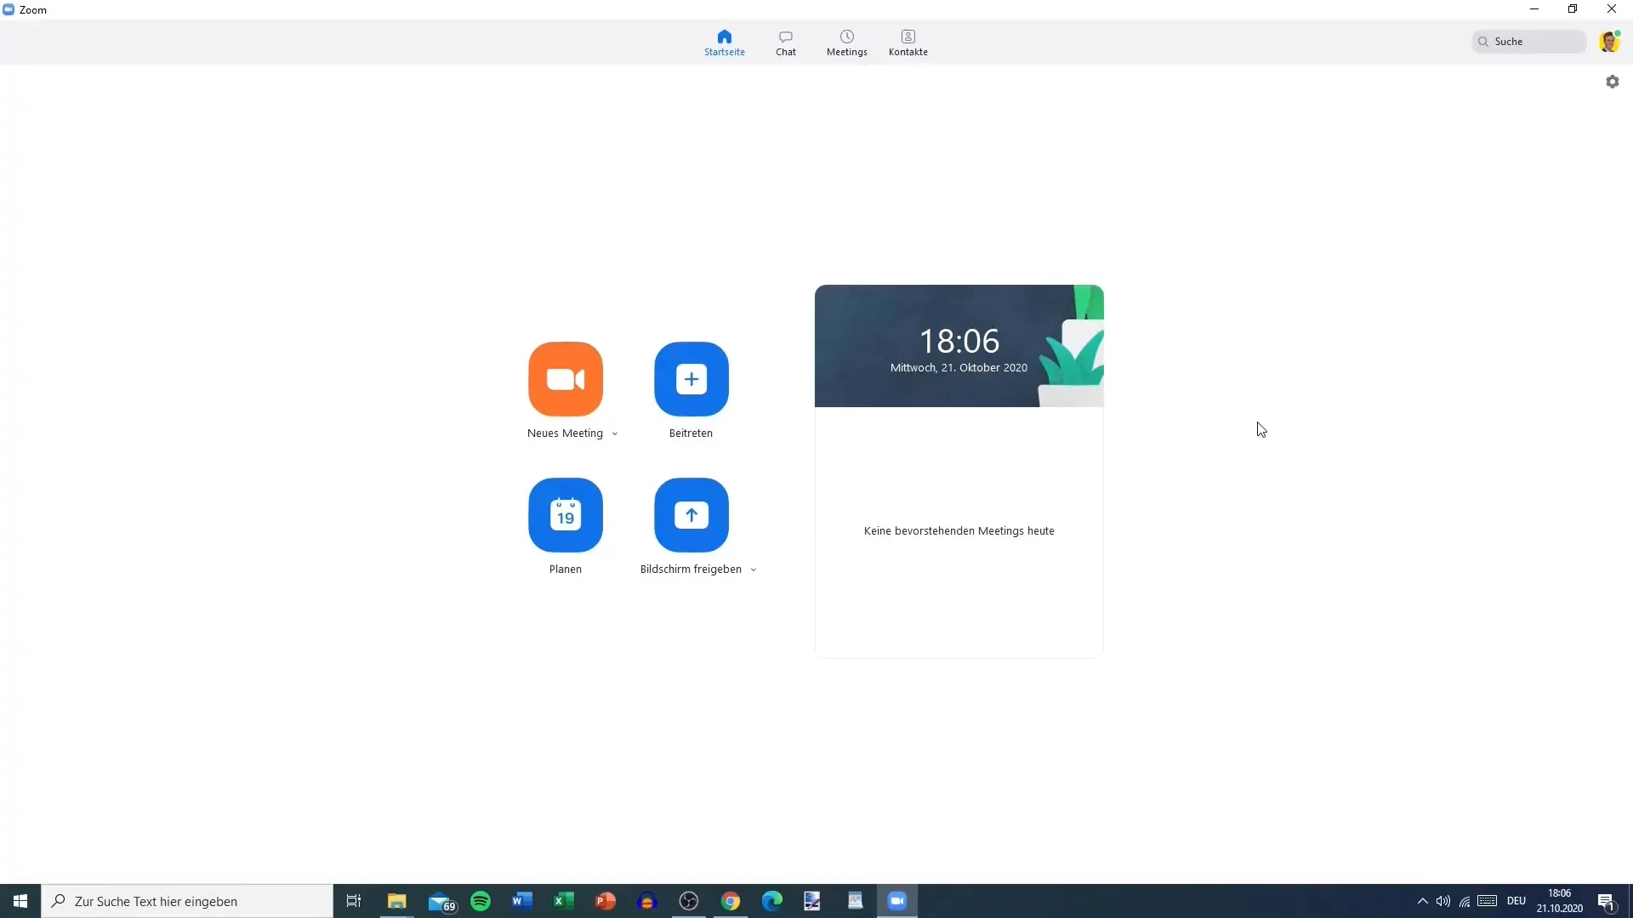The height and width of the screenshot is (918, 1633).
Task: Click the Beitreten labeled text button
Action: tap(691, 433)
